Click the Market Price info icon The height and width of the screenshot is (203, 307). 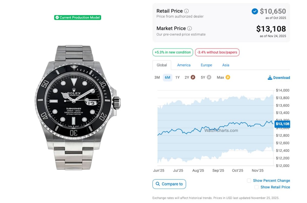(189, 28)
